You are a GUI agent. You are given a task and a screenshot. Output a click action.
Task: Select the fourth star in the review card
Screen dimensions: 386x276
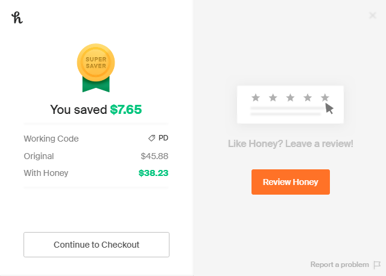pos(308,97)
